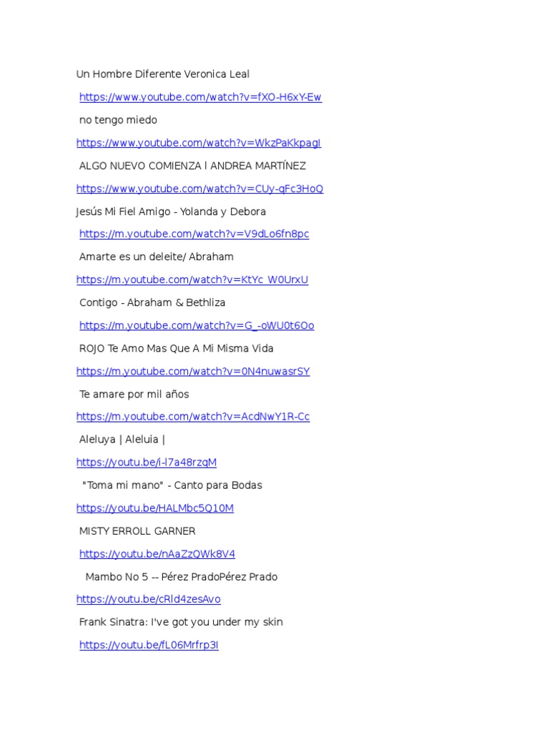Screen dimensions: 549x732
Task: Open the no tengo miedo link
Action: (x=199, y=143)
